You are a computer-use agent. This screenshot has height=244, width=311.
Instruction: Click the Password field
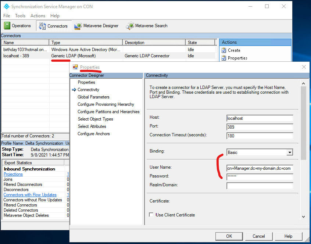coord(260,177)
